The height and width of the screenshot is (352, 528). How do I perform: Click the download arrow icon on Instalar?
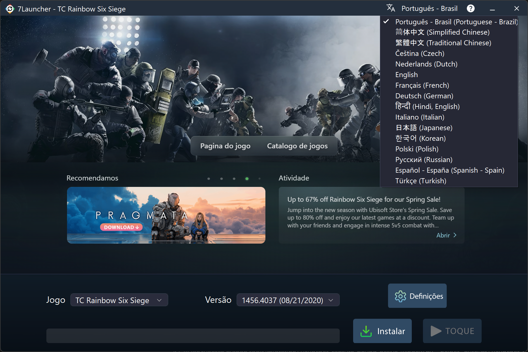point(366,331)
